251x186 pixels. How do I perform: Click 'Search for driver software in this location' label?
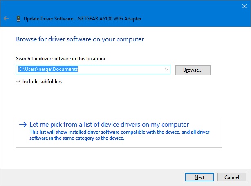coord(61,59)
